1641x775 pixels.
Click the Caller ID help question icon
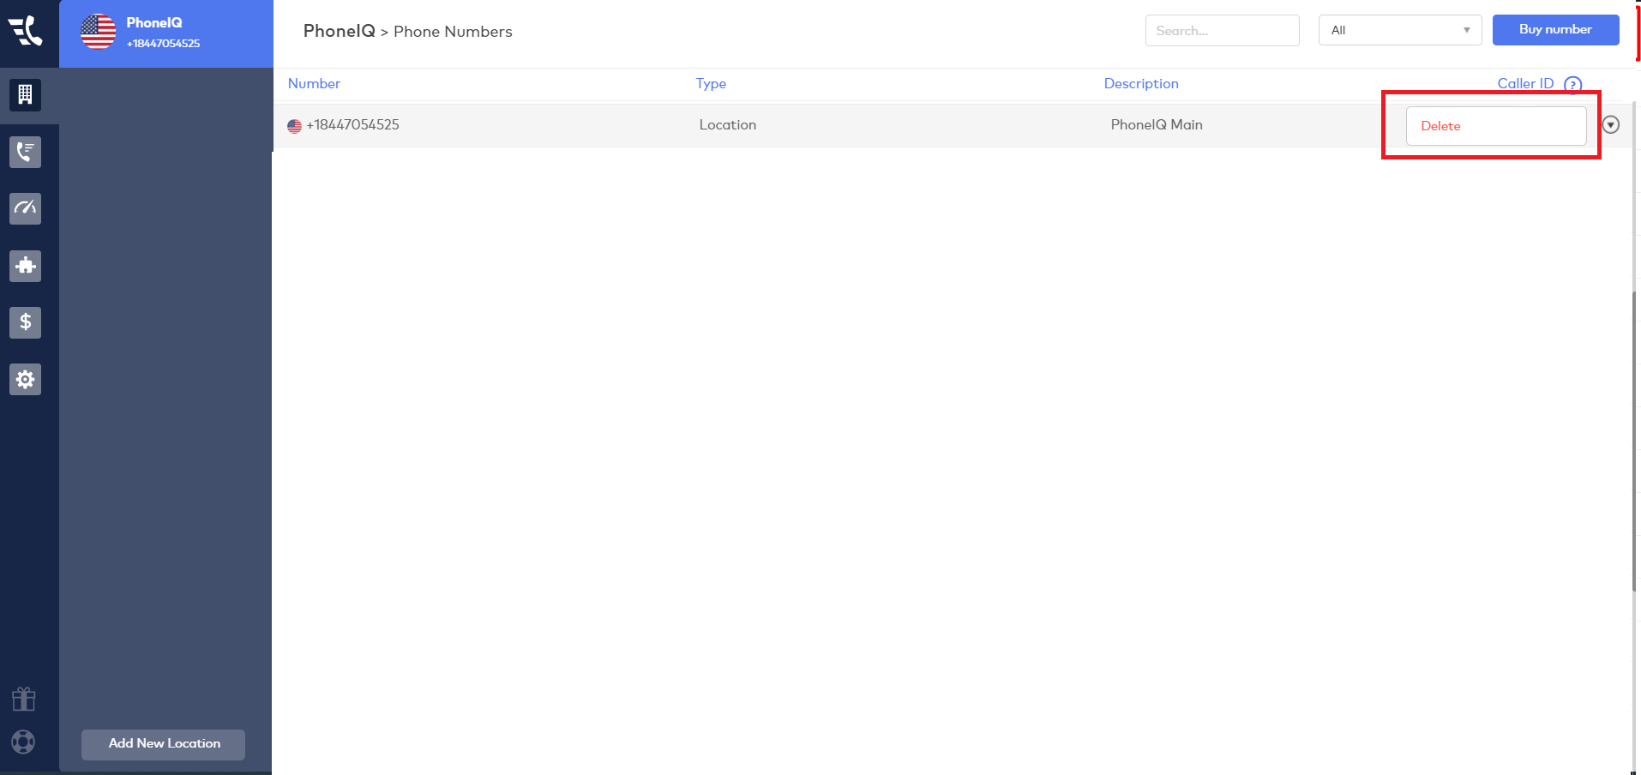click(x=1572, y=84)
